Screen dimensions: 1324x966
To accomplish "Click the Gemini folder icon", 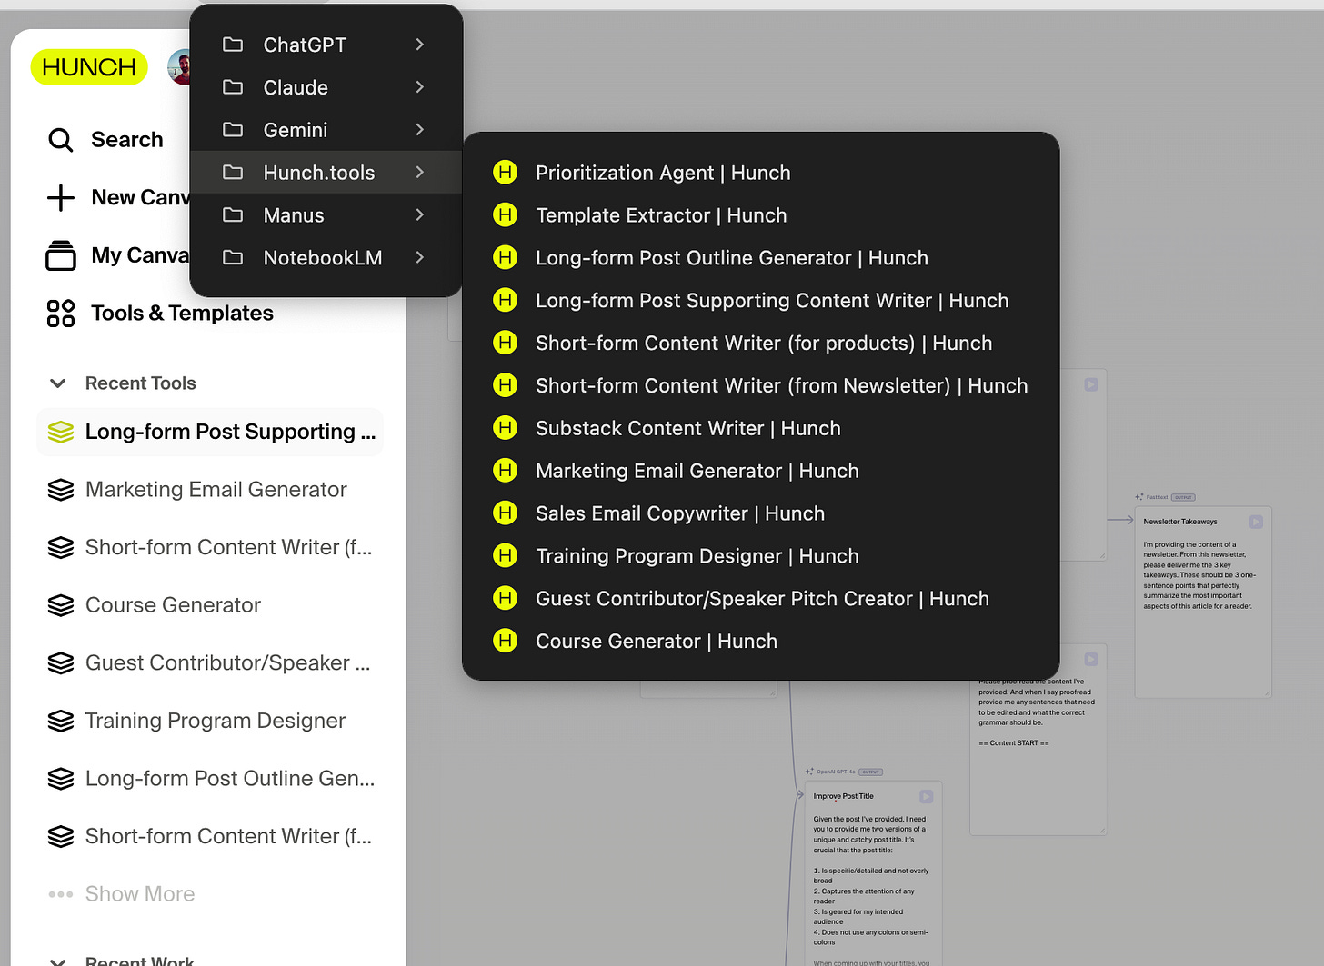I will coord(233,130).
